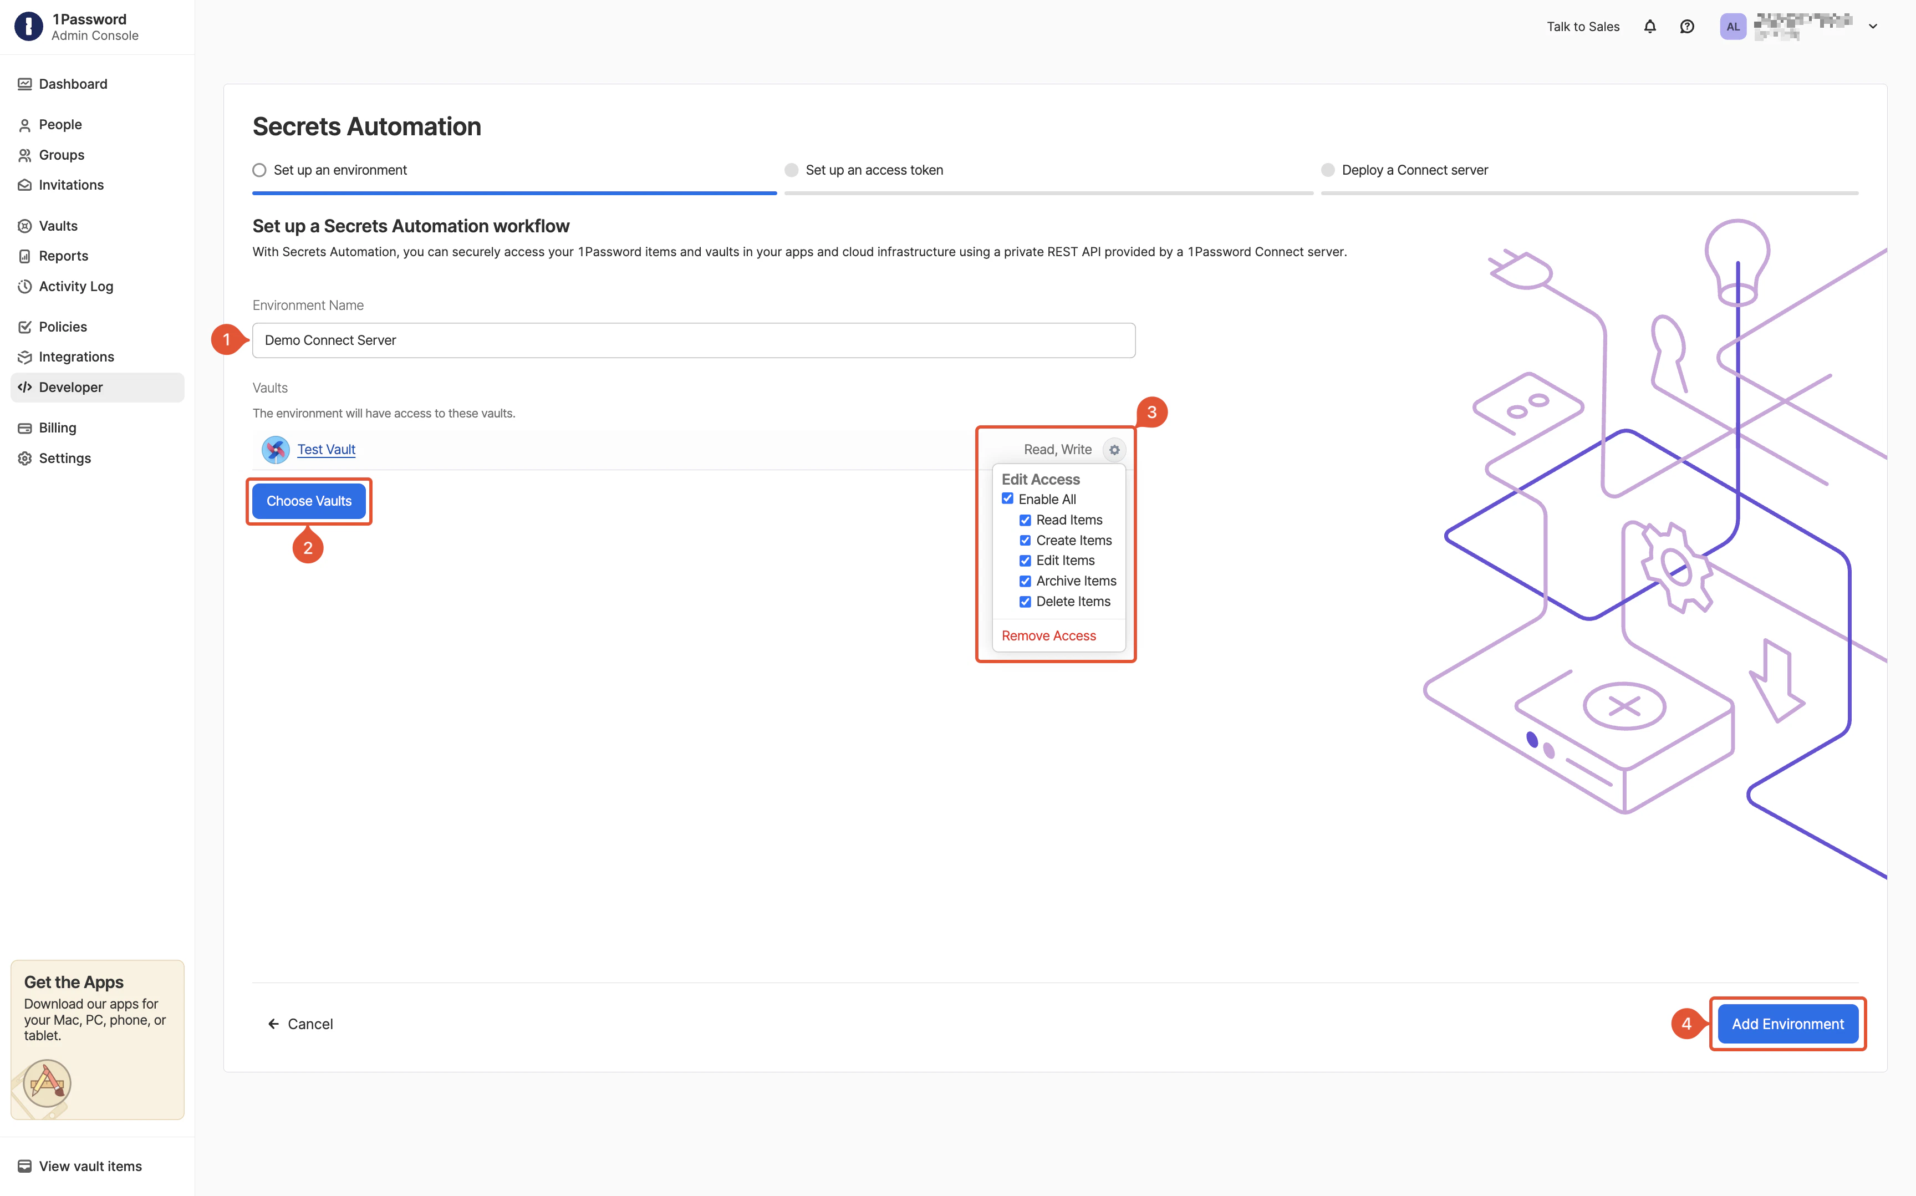Click the Get the Apps card
Image resolution: width=1916 pixels, height=1196 pixels.
point(97,1040)
